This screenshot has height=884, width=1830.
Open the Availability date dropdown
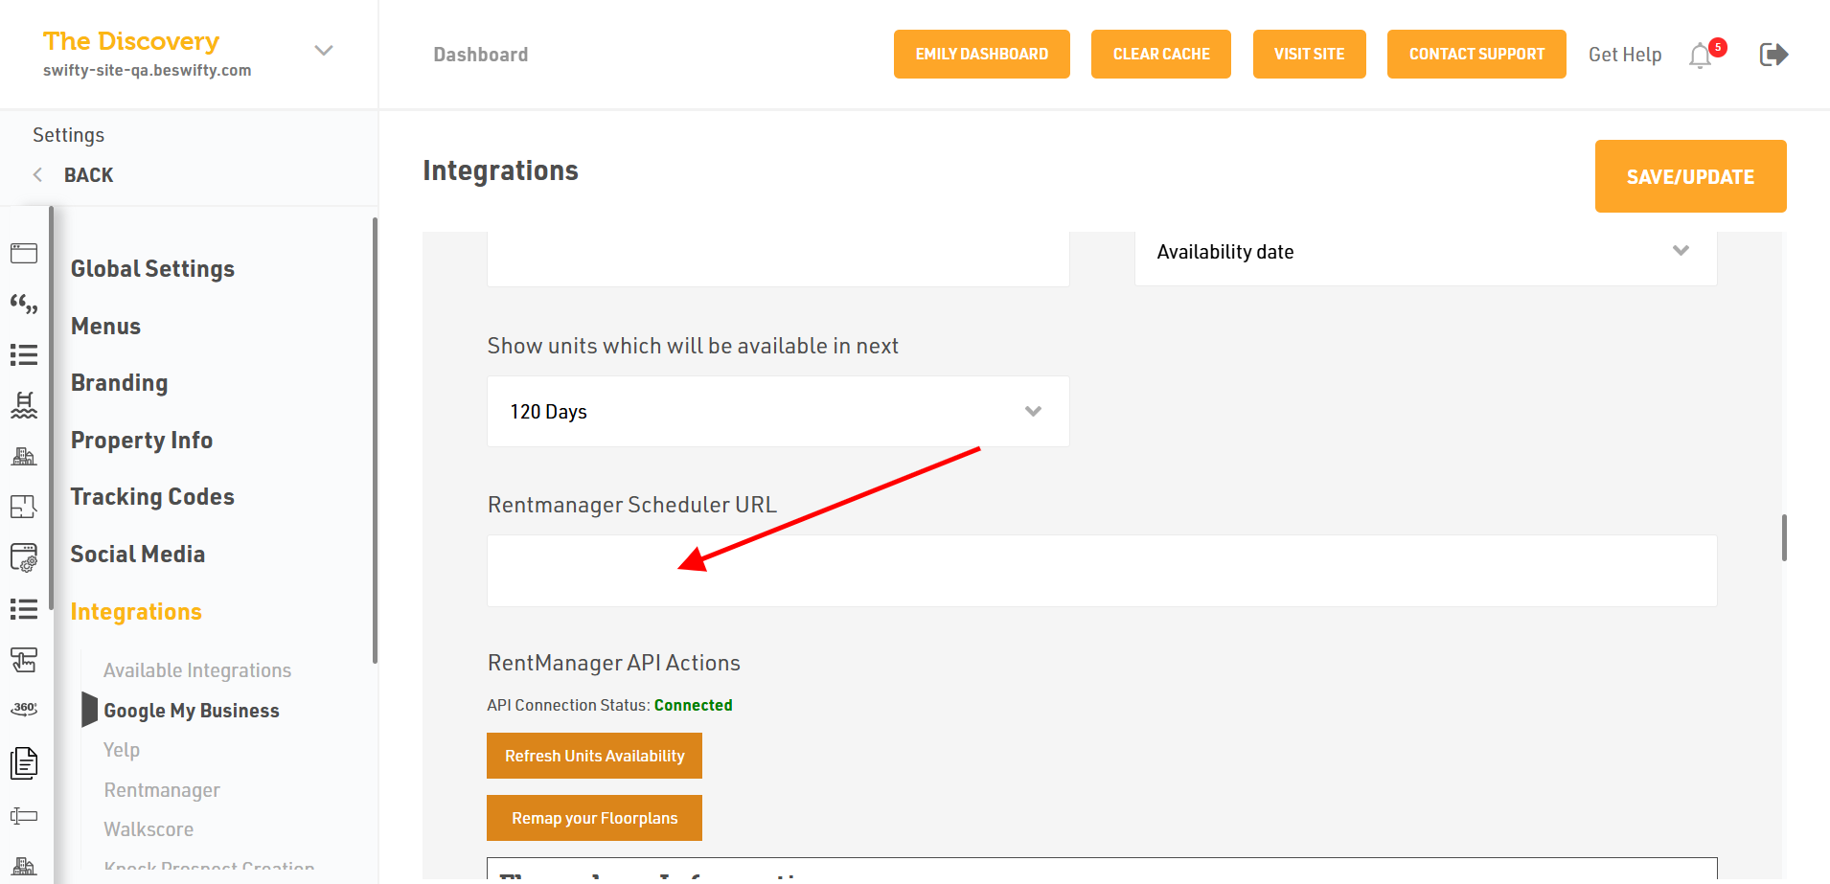tap(1425, 252)
